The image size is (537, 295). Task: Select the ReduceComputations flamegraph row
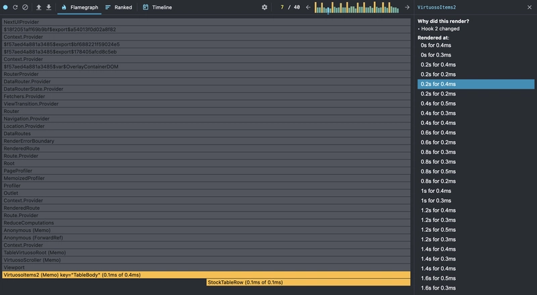[x=206, y=223]
